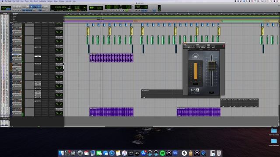Open Notes app in the Dock
The width and height of the screenshot is (280, 157).
pos(118,153)
